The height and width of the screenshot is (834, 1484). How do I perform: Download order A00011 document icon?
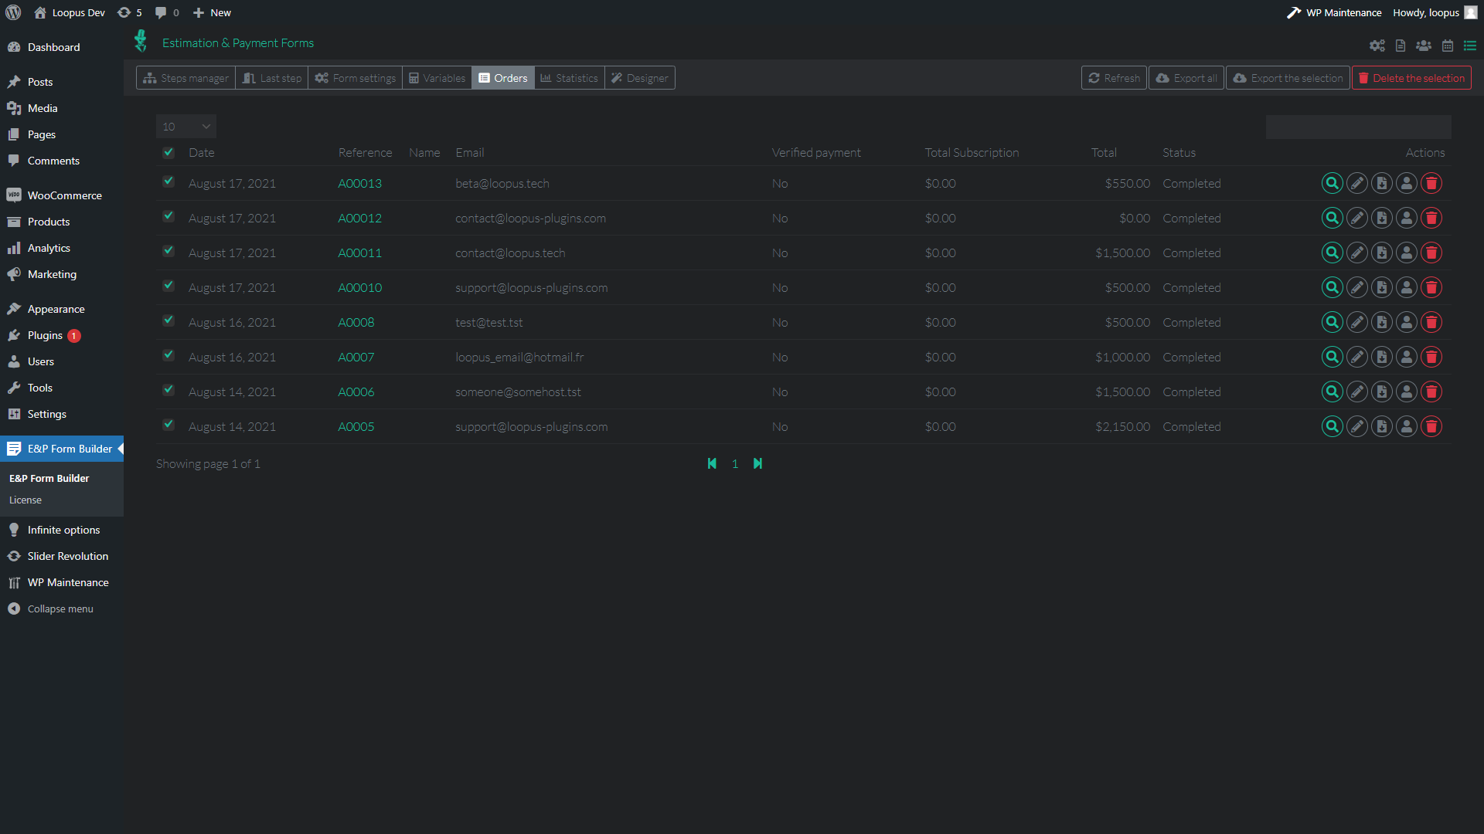[x=1382, y=253]
